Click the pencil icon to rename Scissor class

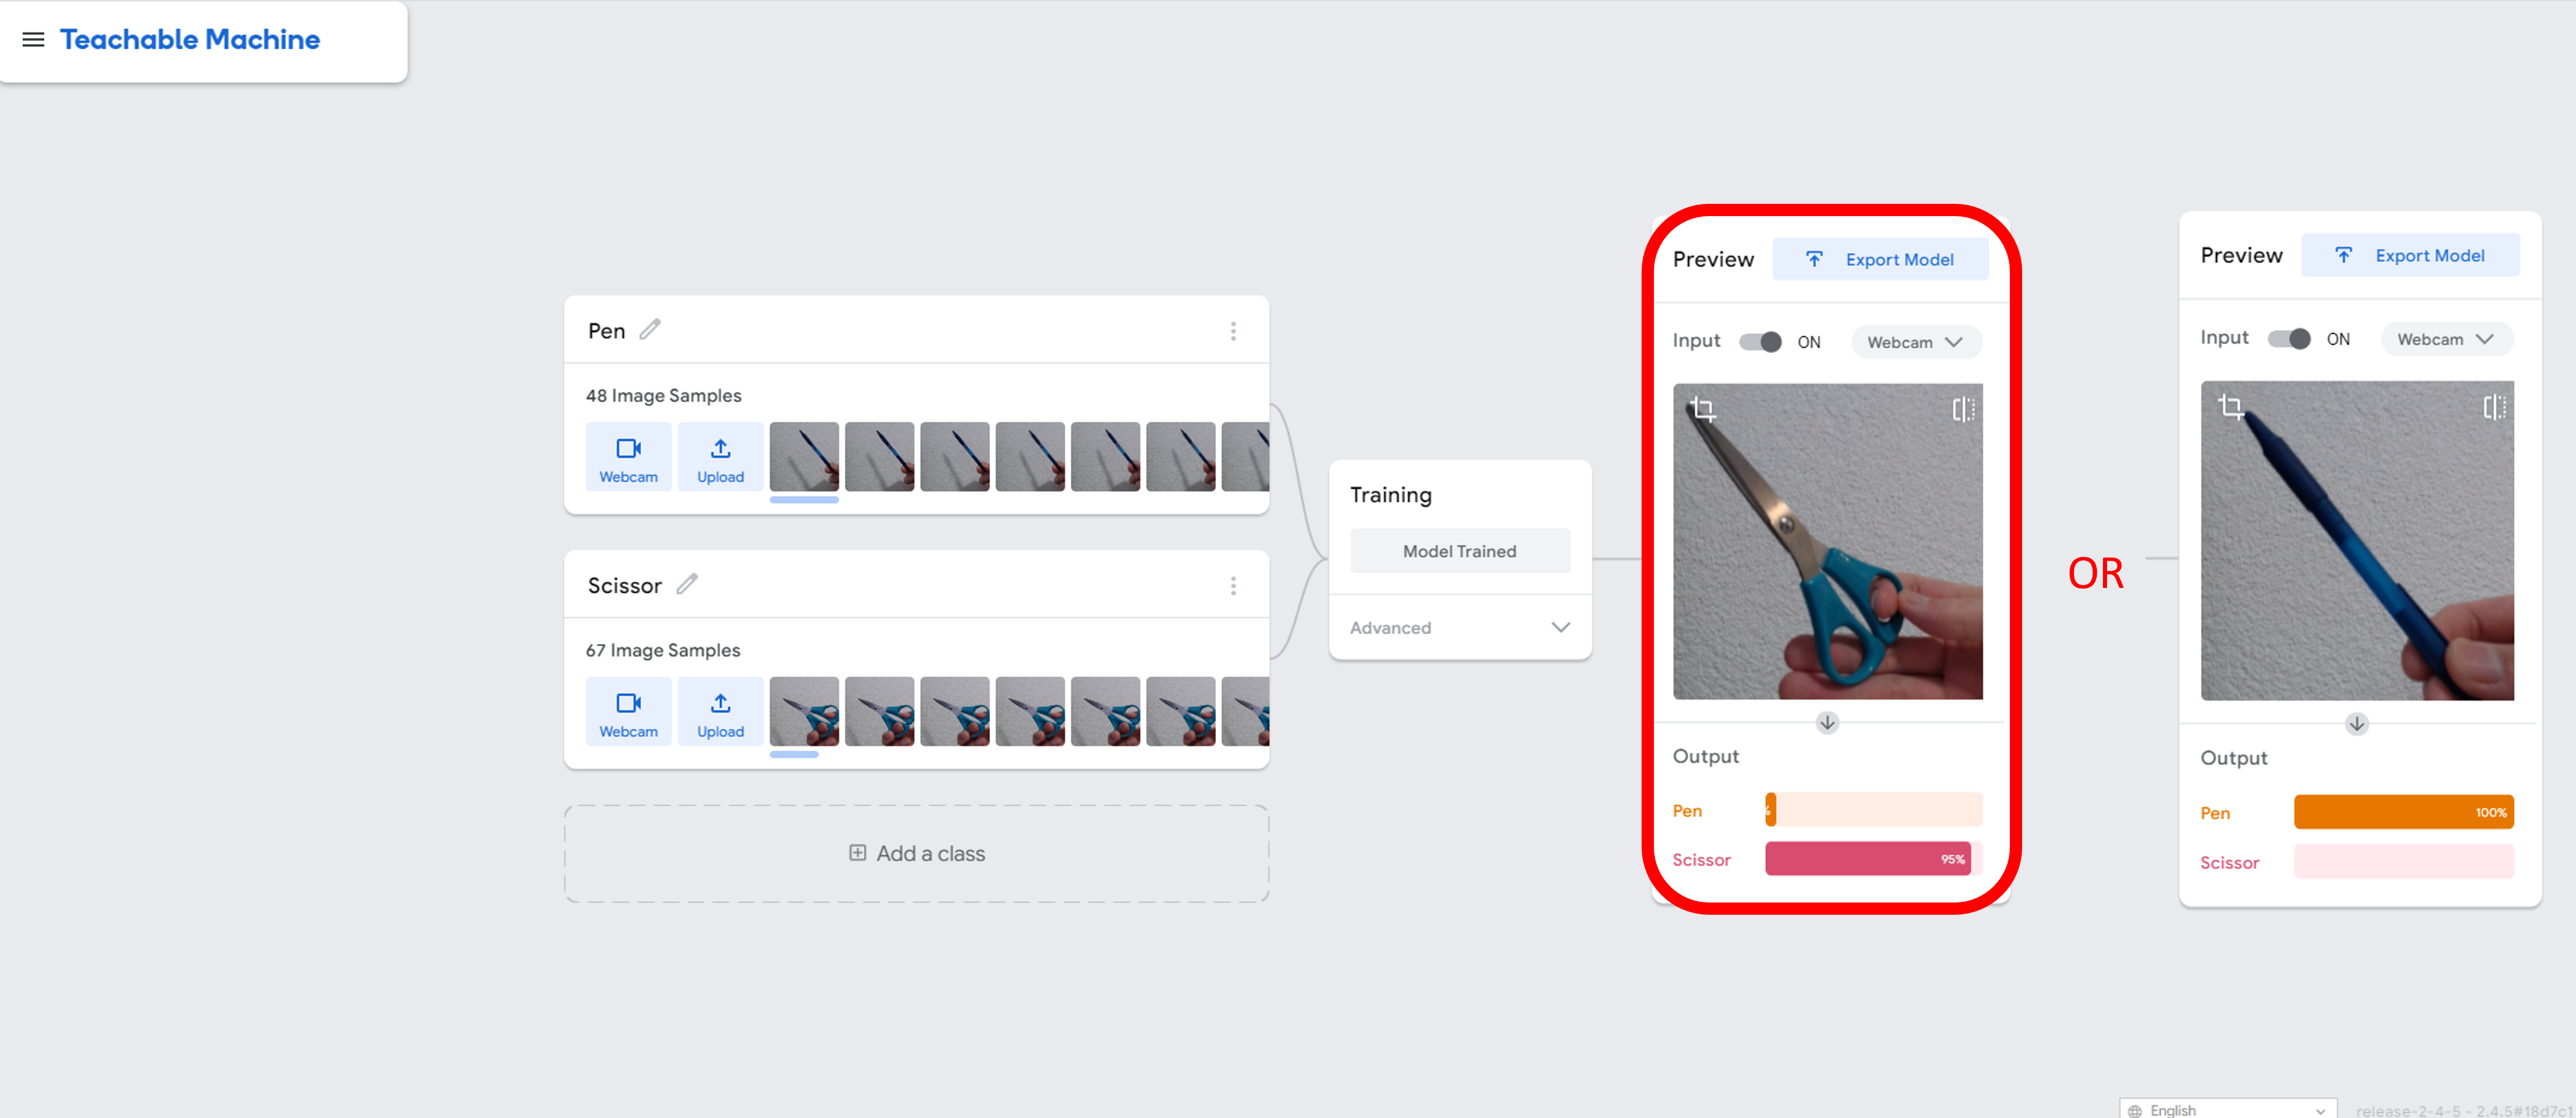tap(687, 584)
